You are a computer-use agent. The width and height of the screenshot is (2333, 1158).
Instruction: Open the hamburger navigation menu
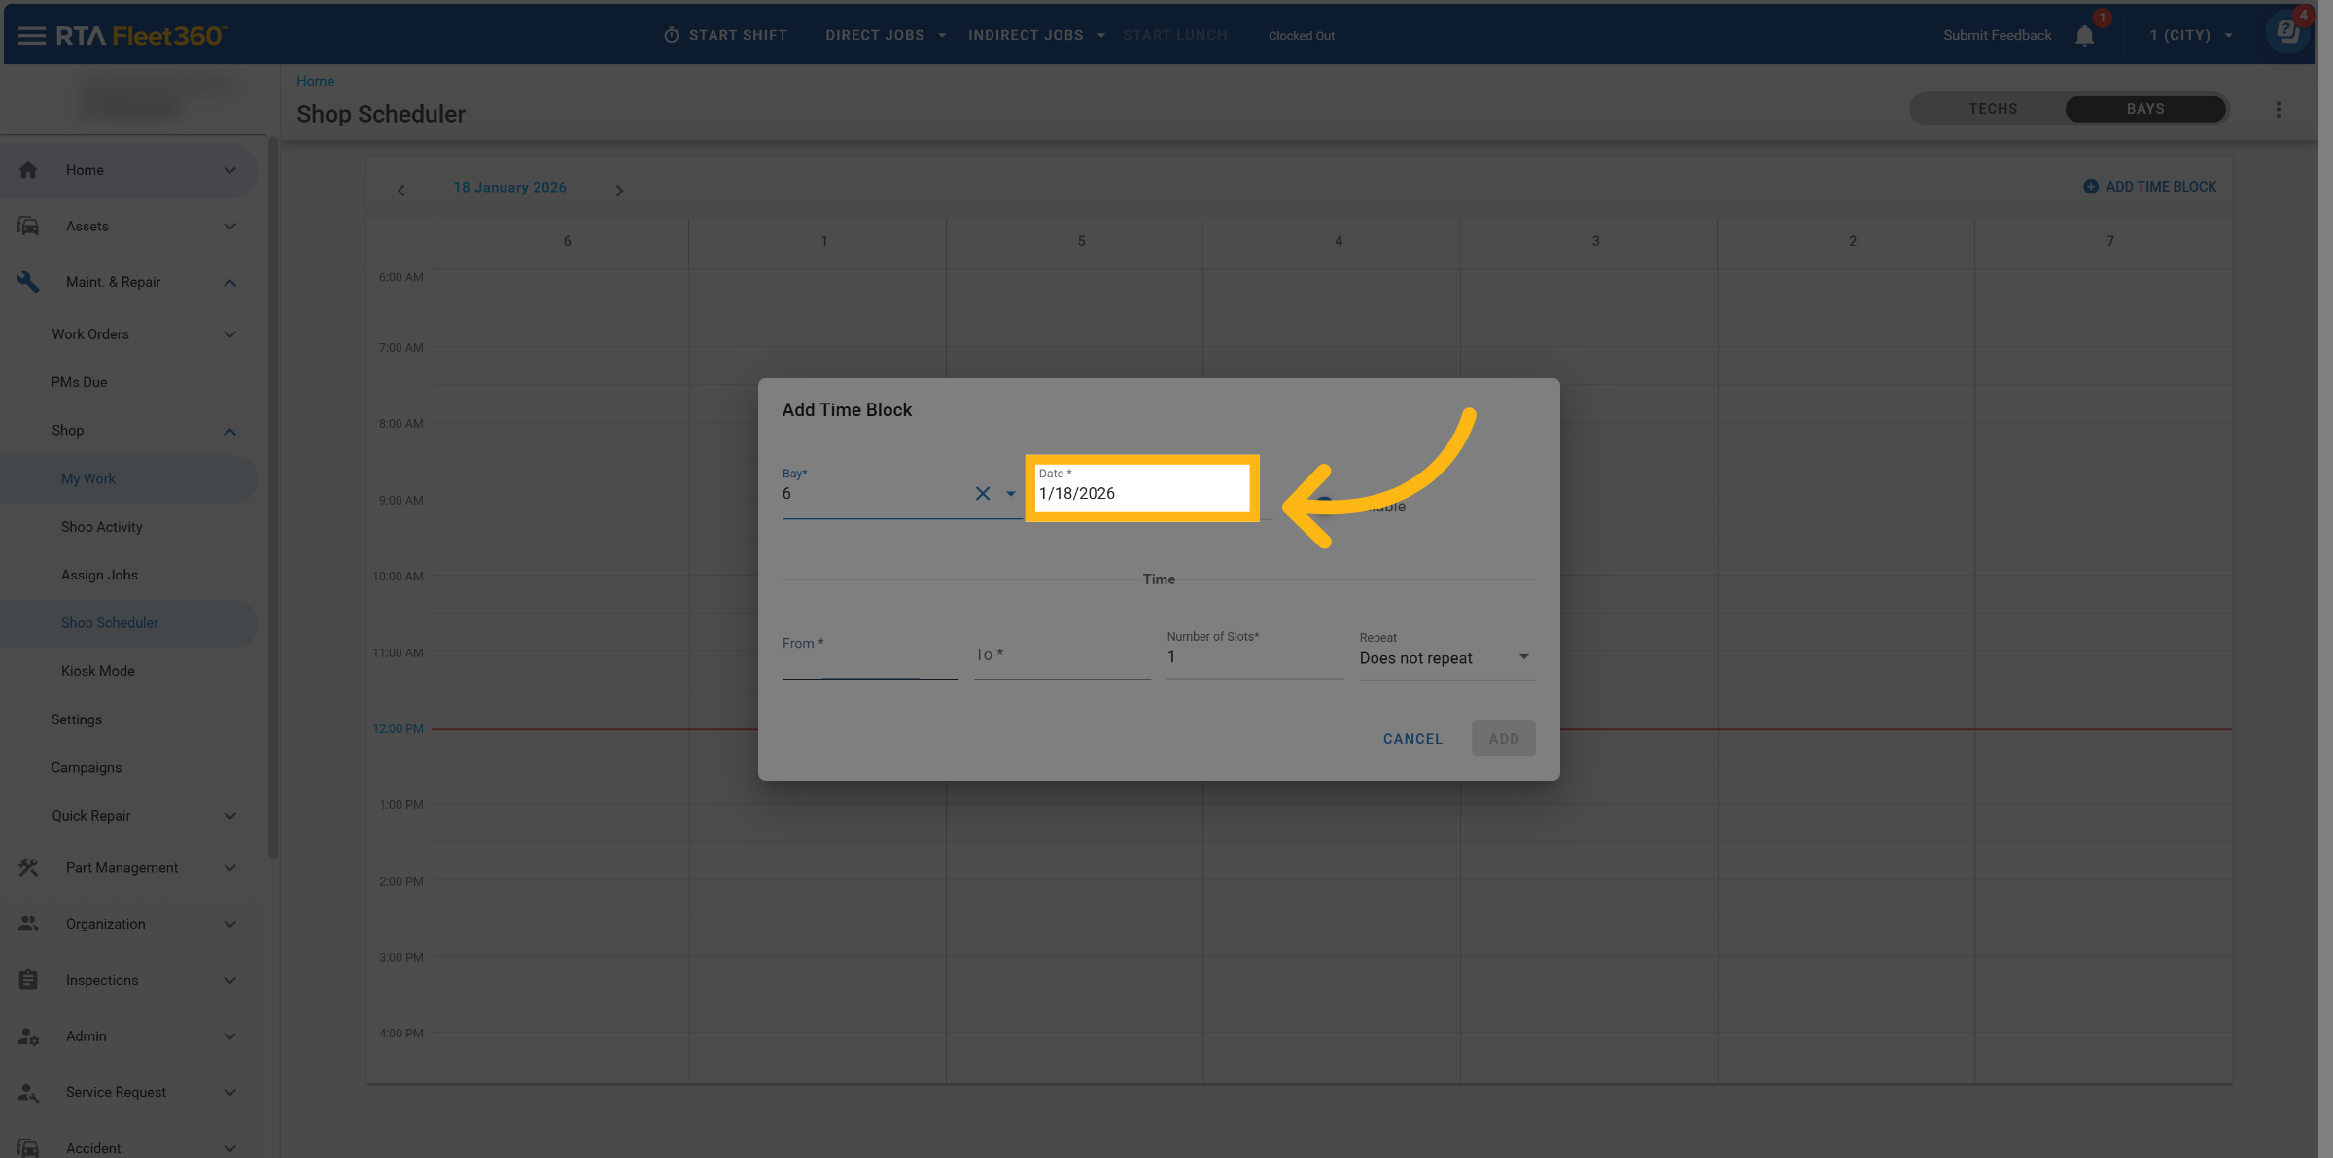31,36
